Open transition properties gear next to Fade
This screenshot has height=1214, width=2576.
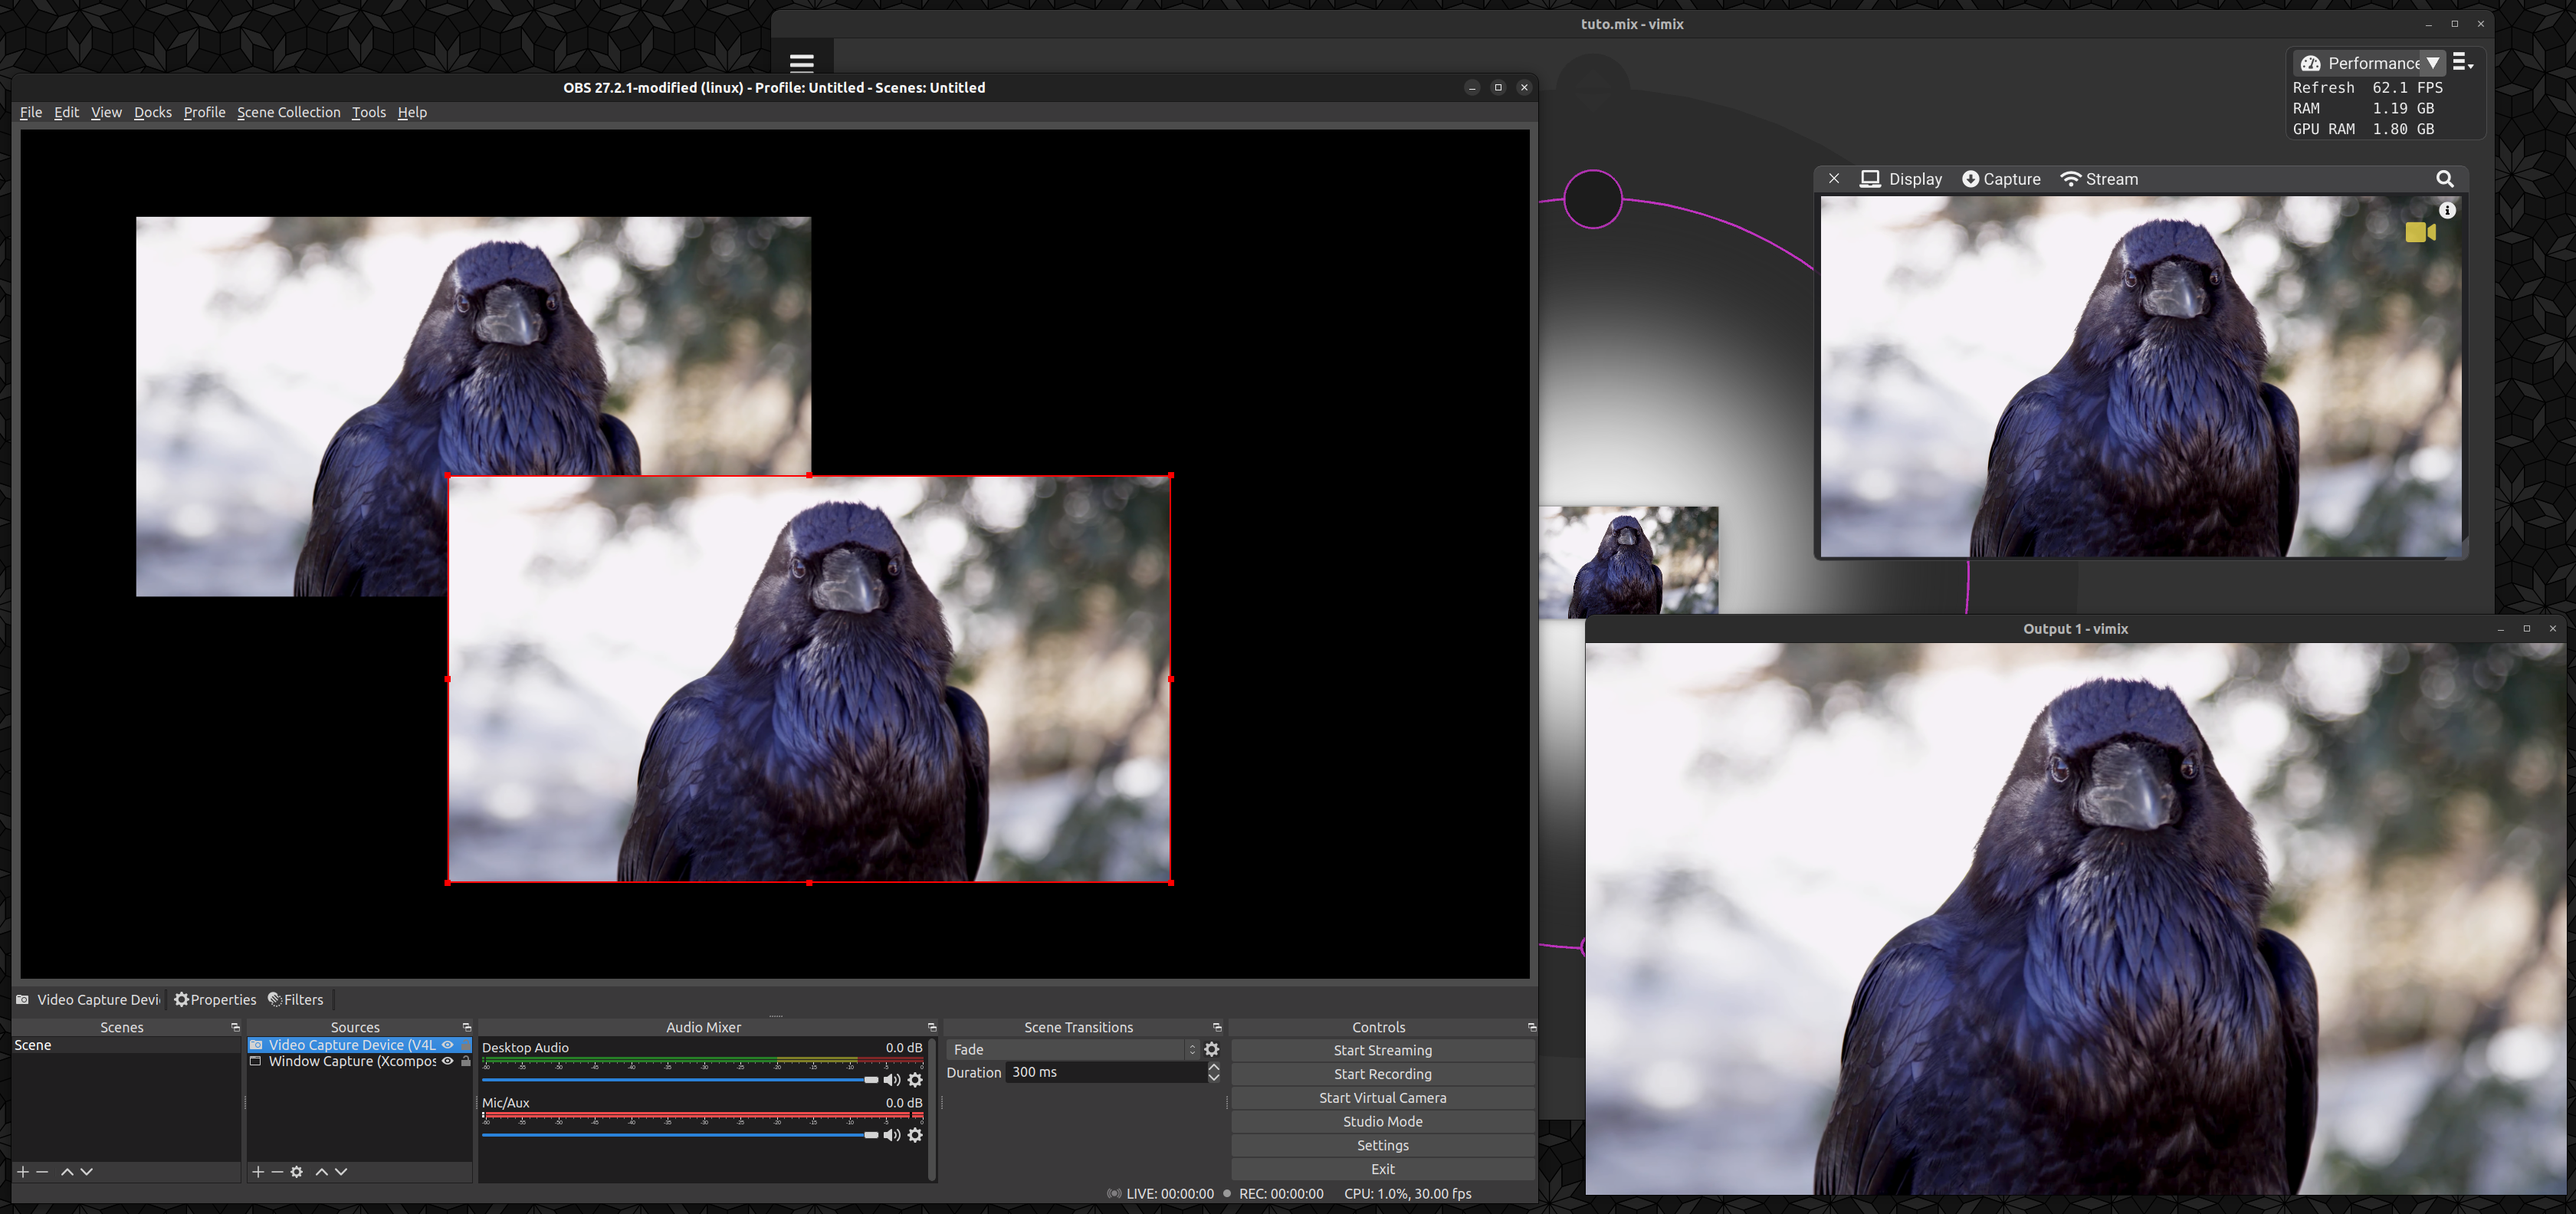pyautogui.click(x=1212, y=1049)
